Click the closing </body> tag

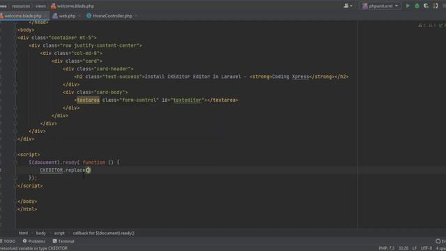(27, 201)
